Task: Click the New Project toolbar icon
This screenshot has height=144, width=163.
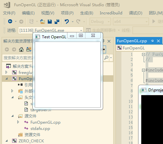Action: click(31, 21)
